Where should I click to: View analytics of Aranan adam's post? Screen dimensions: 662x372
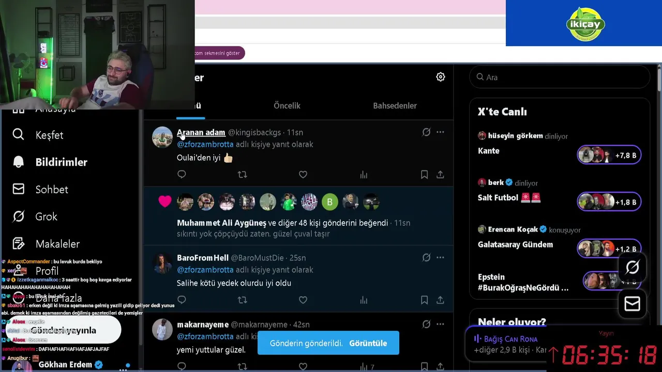click(x=364, y=175)
